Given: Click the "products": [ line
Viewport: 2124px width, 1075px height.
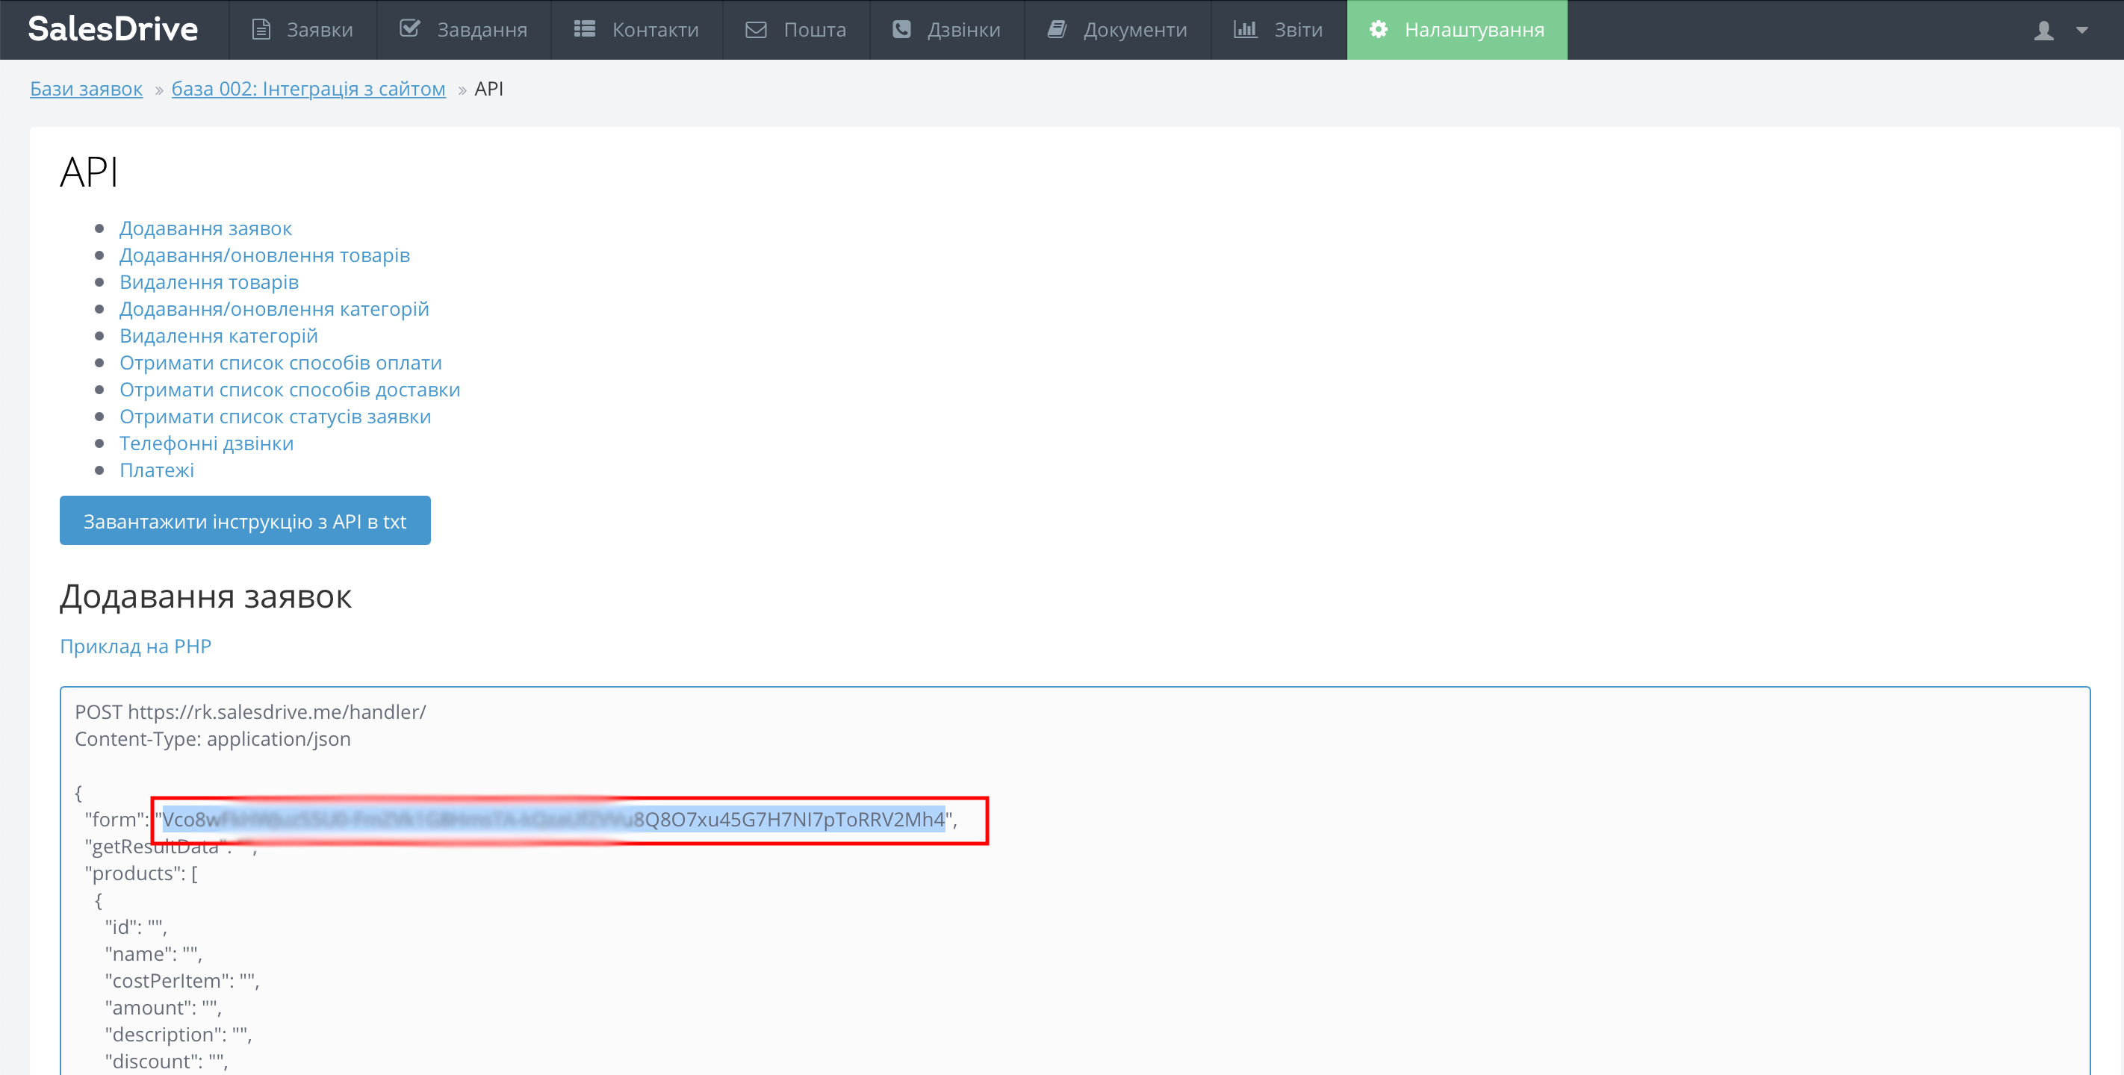Looking at the screenshot, I should pyautogui.click(x=141, y=874).
